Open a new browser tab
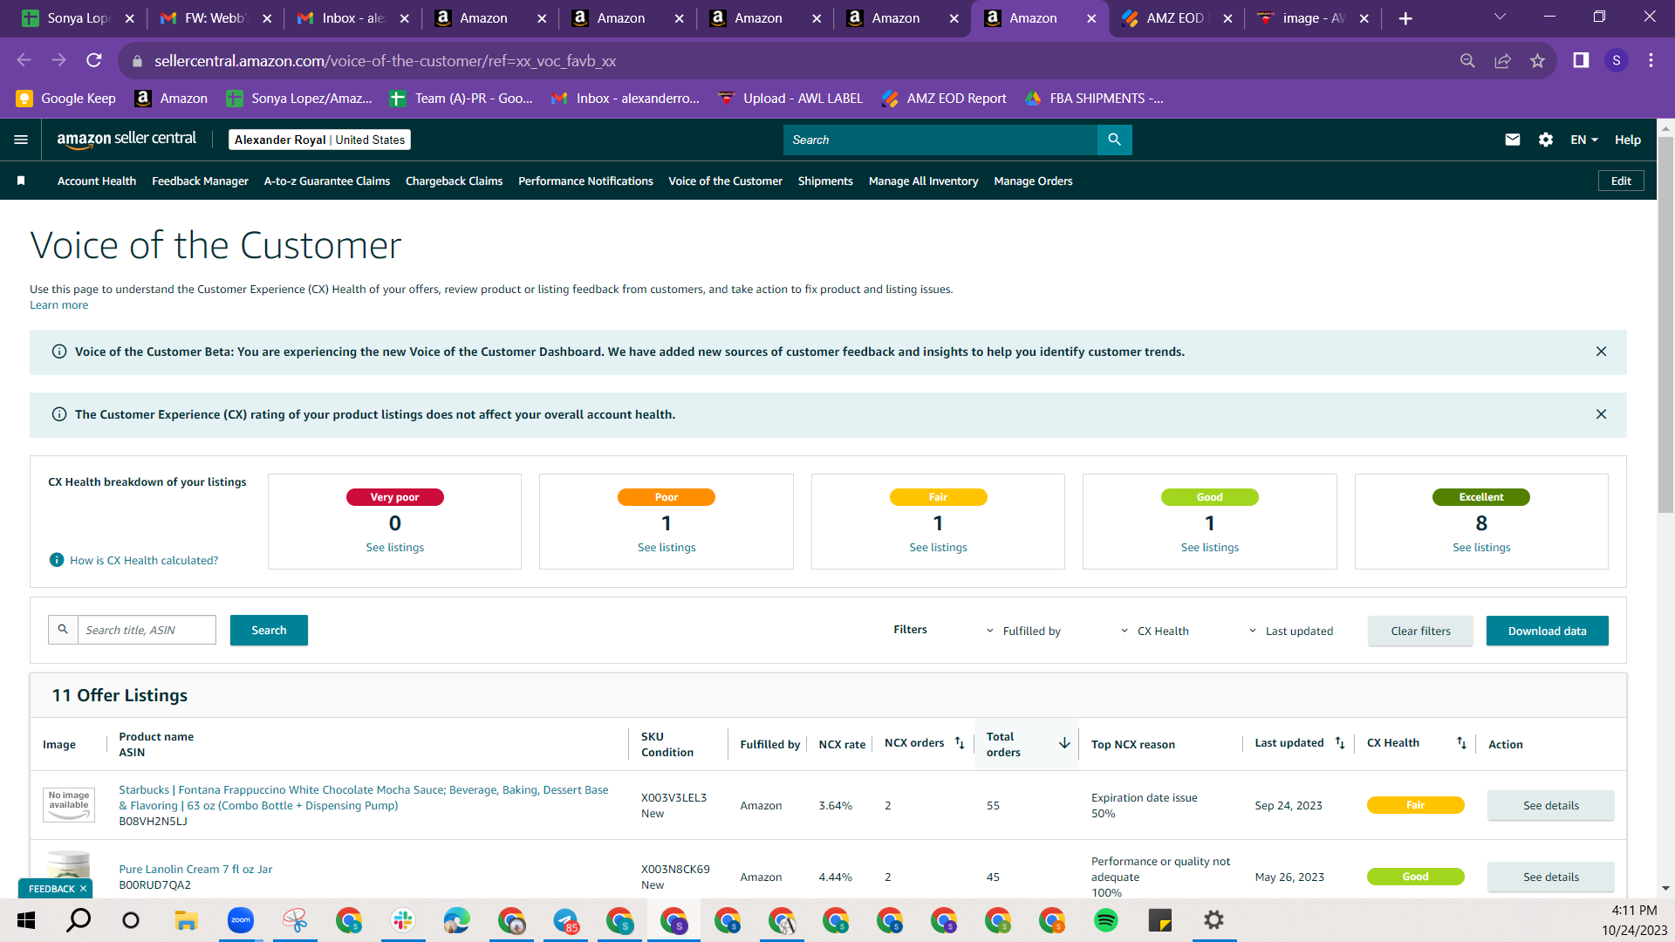This screenshot has width=1675, height=942. pyautogui.click(x=1405, y=18)
